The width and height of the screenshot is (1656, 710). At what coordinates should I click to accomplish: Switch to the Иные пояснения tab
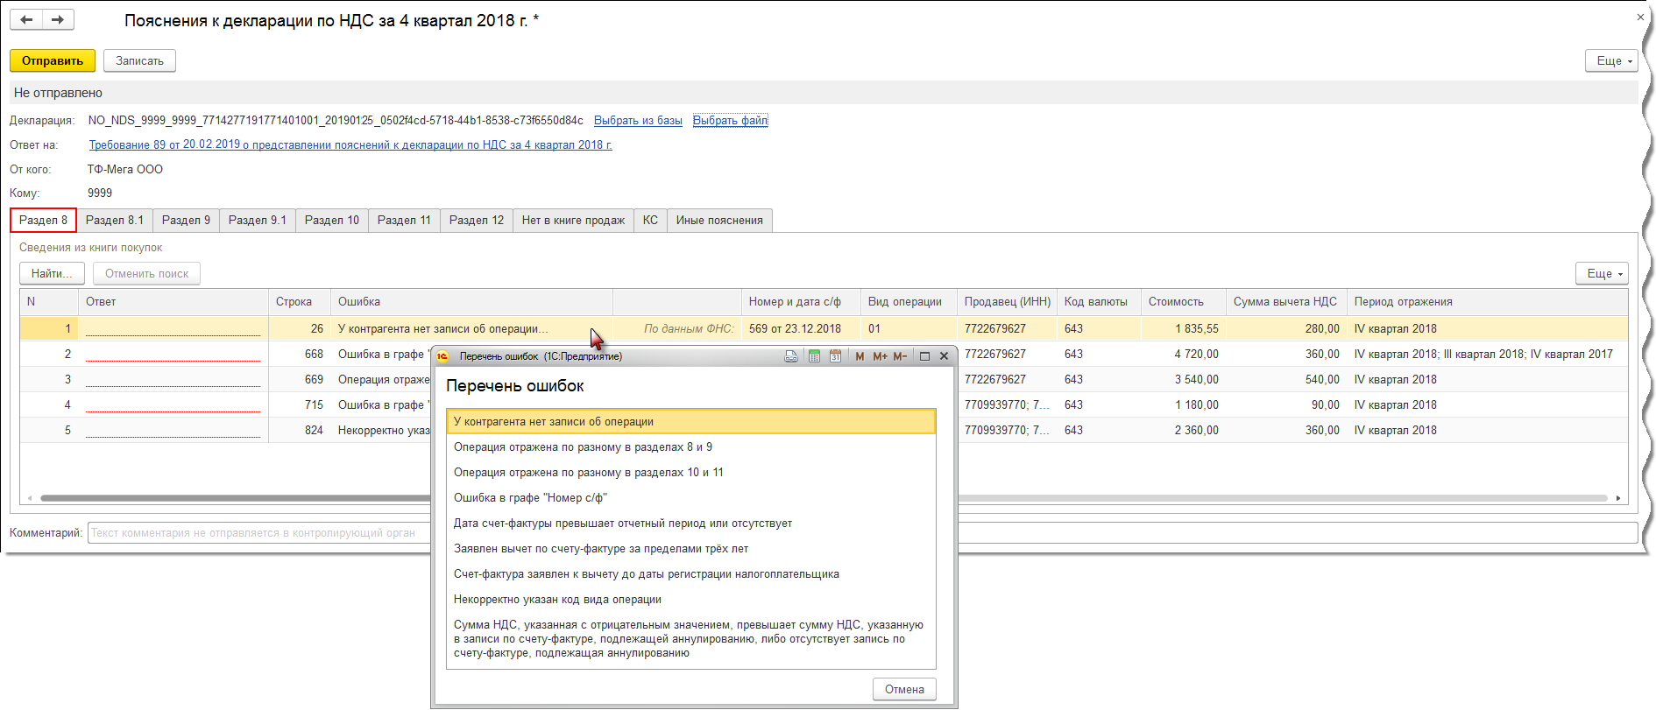(719, 220)
